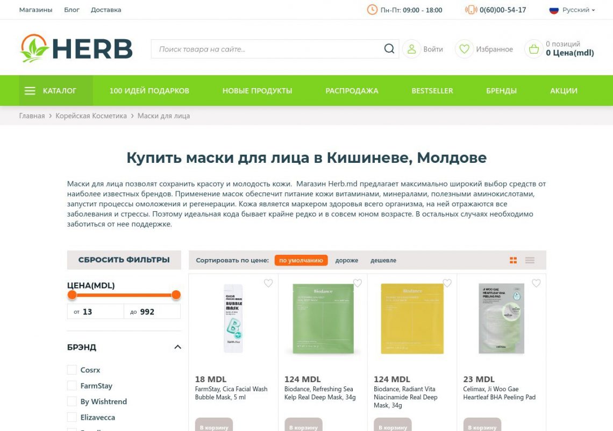This screenshot has width=613, height=431.
Task: Add Biodance Refreshing Sea Kelp mask to cart
Action: (303, 425)
